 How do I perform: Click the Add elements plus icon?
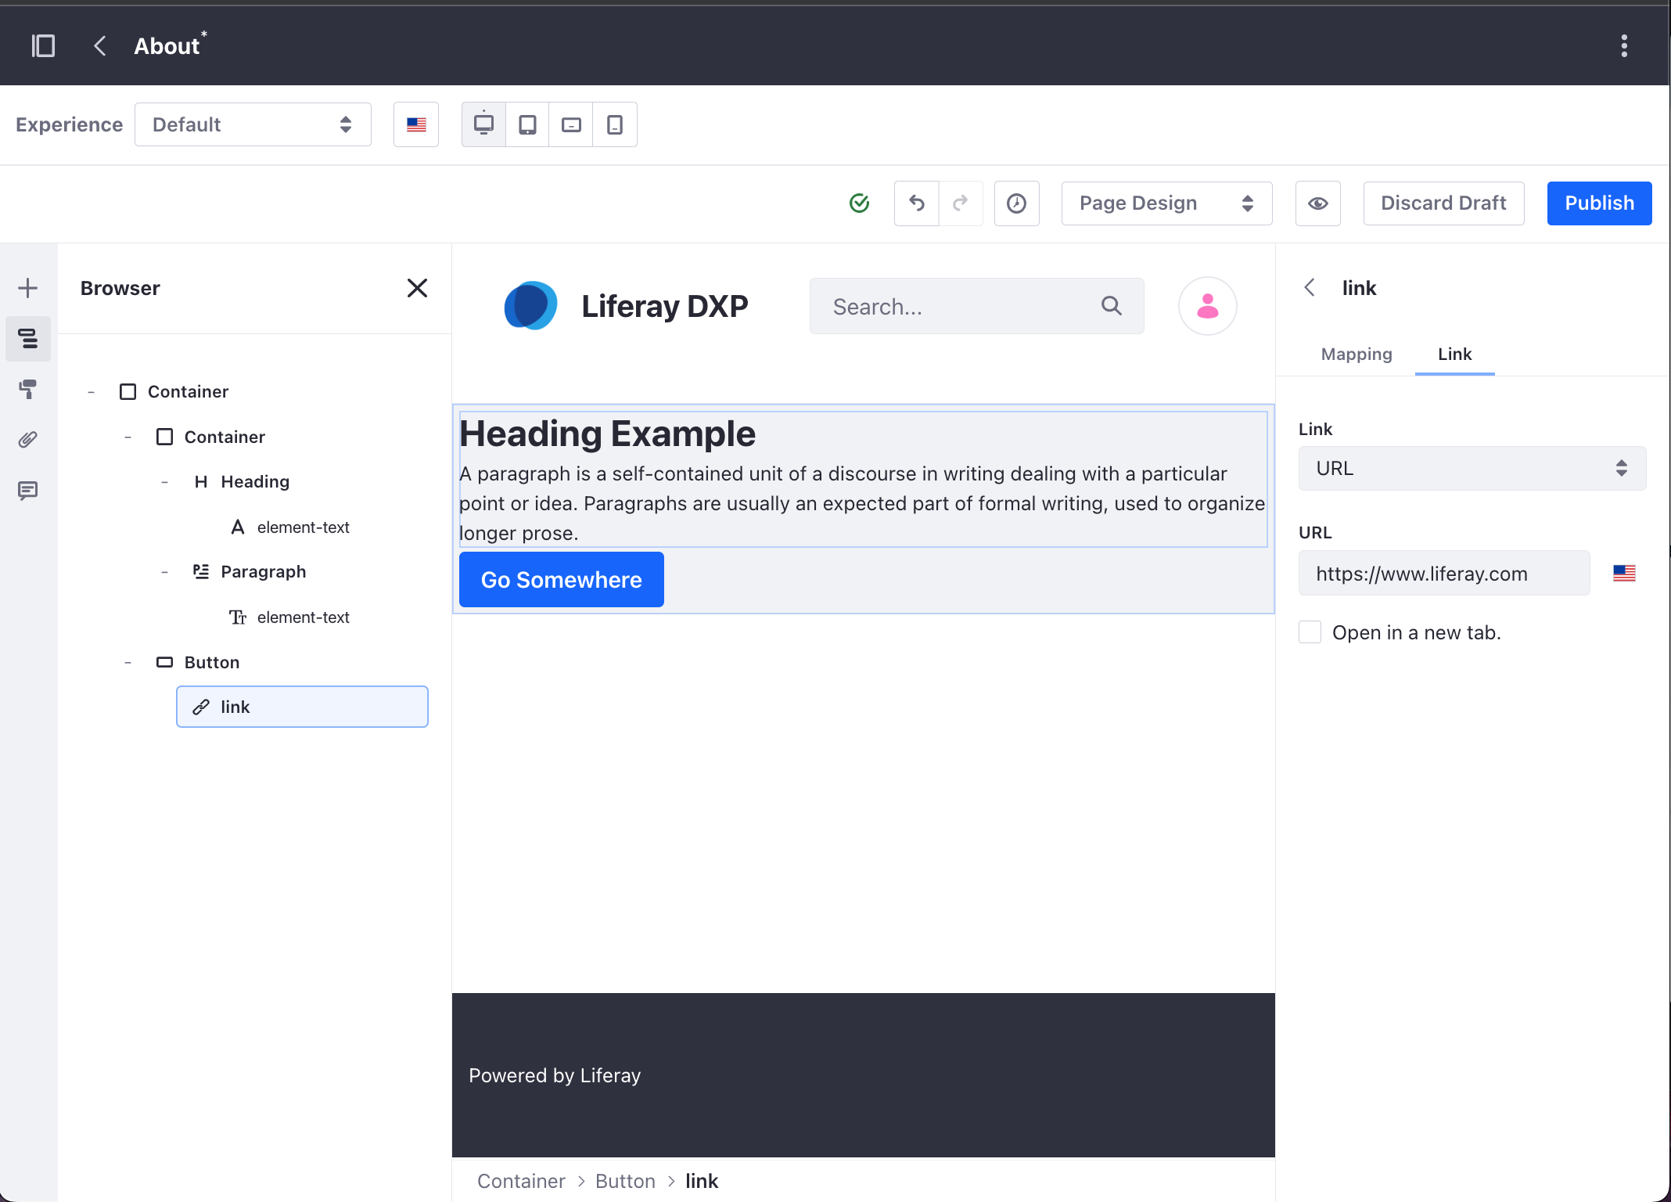pos(28,287)
